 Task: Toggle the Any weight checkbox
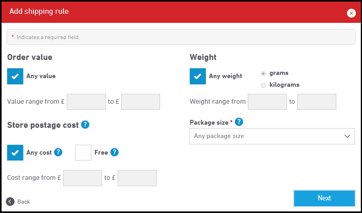tap(198, 76)
